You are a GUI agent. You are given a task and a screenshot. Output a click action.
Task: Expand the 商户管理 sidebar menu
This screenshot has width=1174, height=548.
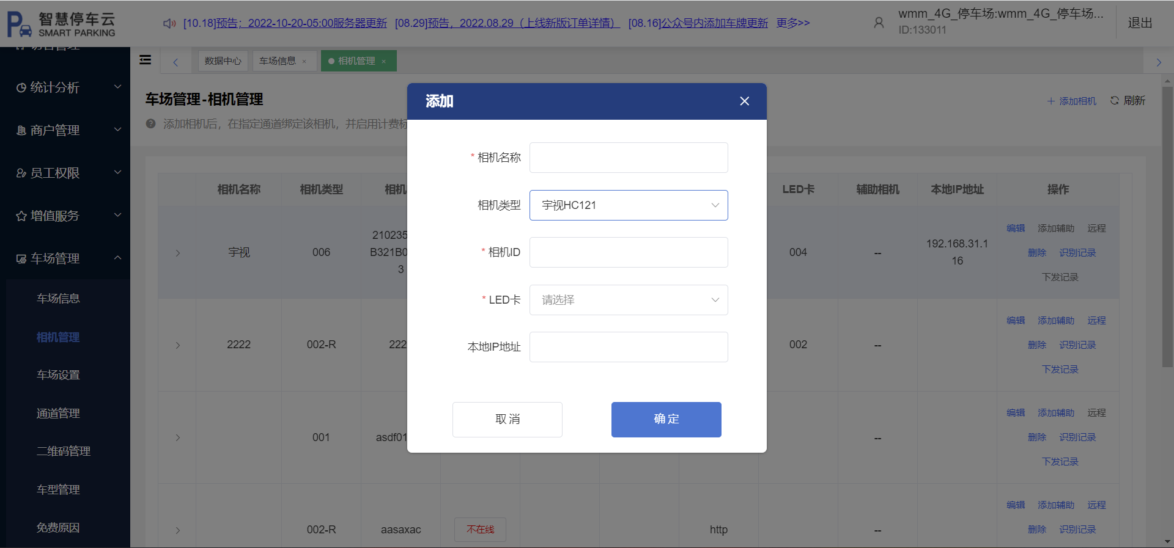(65, 130)
